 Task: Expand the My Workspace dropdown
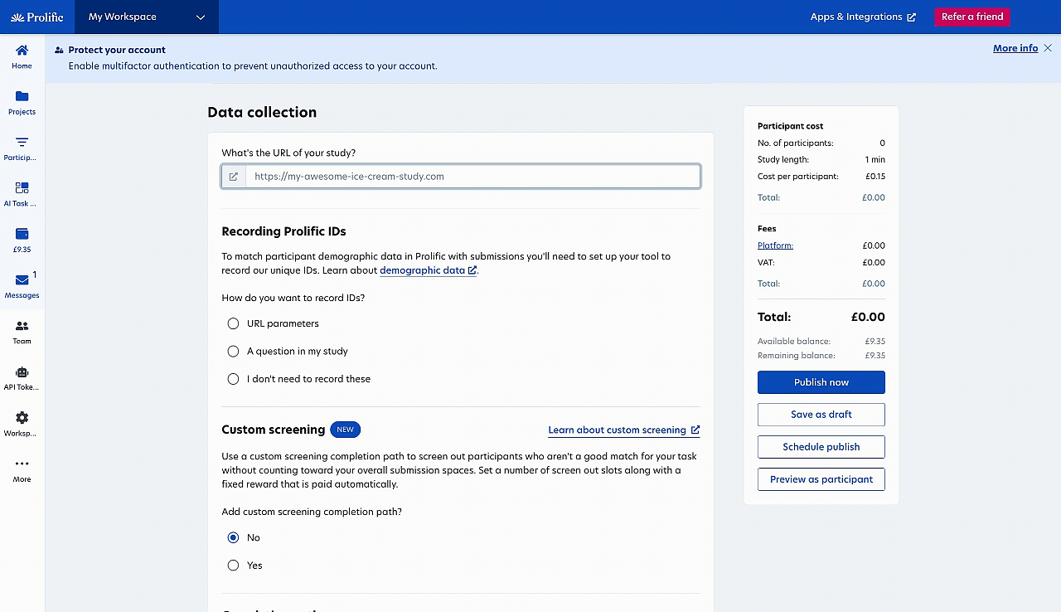[147, 17]
